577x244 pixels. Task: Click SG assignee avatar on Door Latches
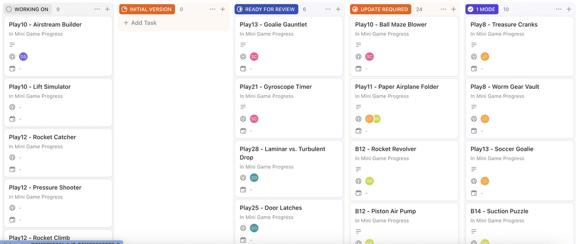[254, 228]
